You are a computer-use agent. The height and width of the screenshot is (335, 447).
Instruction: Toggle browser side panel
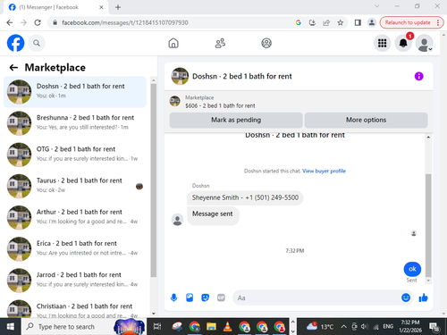(358, 22)
